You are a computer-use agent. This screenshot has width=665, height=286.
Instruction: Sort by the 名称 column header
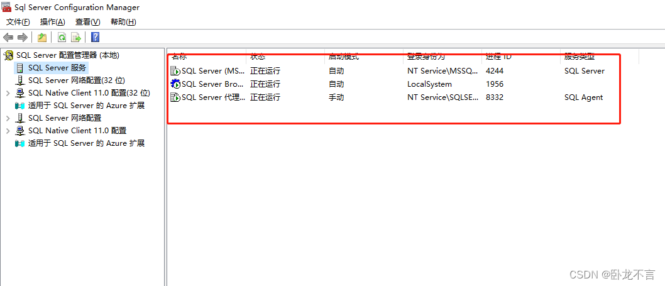[x=179, y=57]
